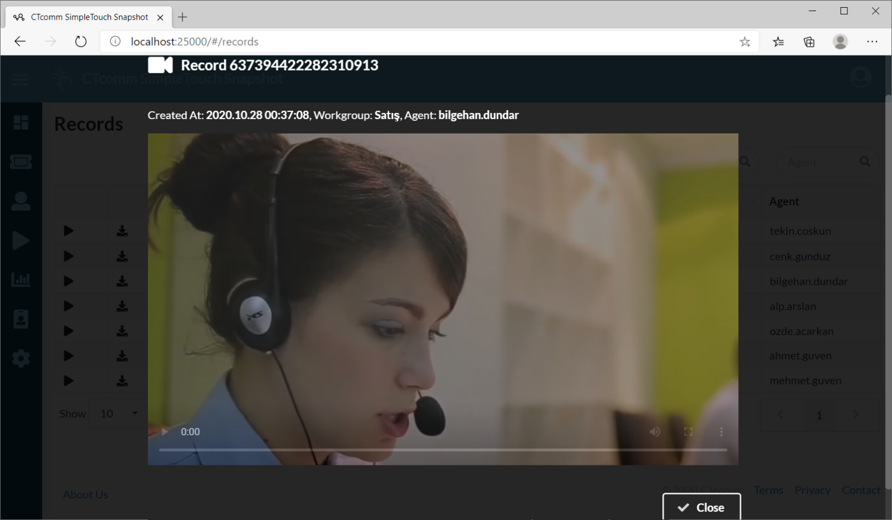
Task: Play the record video
Action: (x=164, y=431)
